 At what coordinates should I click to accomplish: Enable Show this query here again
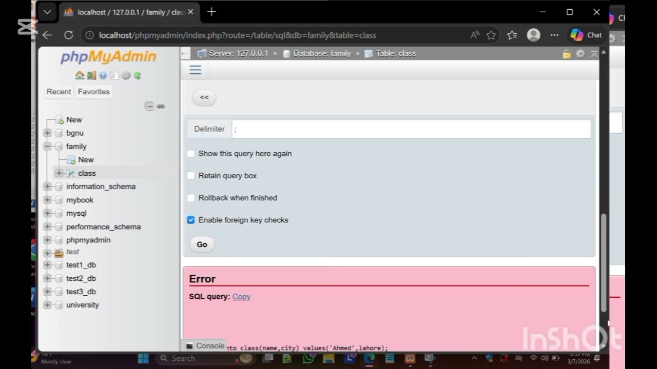click(x=191, y=154)
